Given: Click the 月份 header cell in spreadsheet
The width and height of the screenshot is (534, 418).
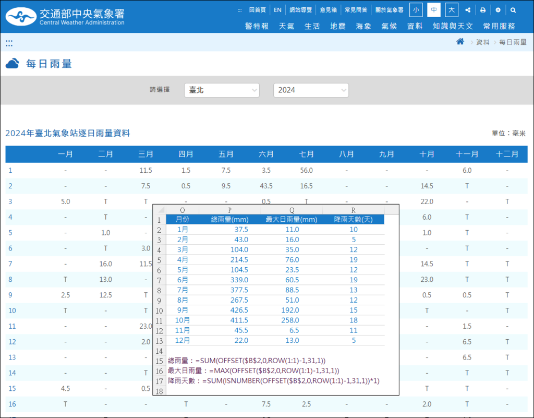Looking at the screenshot, I should (182, 219).
